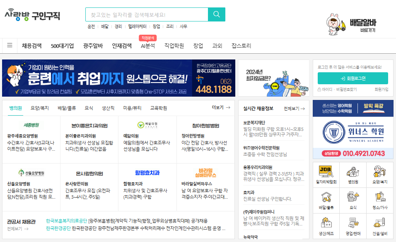Open the 잡스토리 menu item
The height and width of the screenshot is (242, 396).
tap(241, 46)
